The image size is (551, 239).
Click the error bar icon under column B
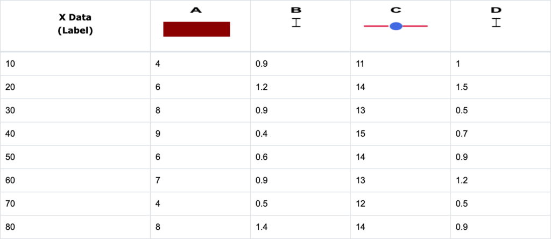tap(296, 22)
